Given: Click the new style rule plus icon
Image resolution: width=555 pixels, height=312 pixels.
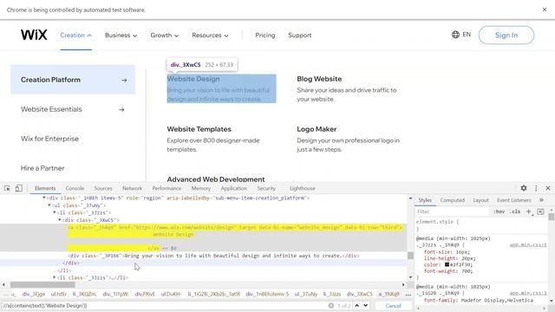Looking at the screenshot, I should 529,211.
